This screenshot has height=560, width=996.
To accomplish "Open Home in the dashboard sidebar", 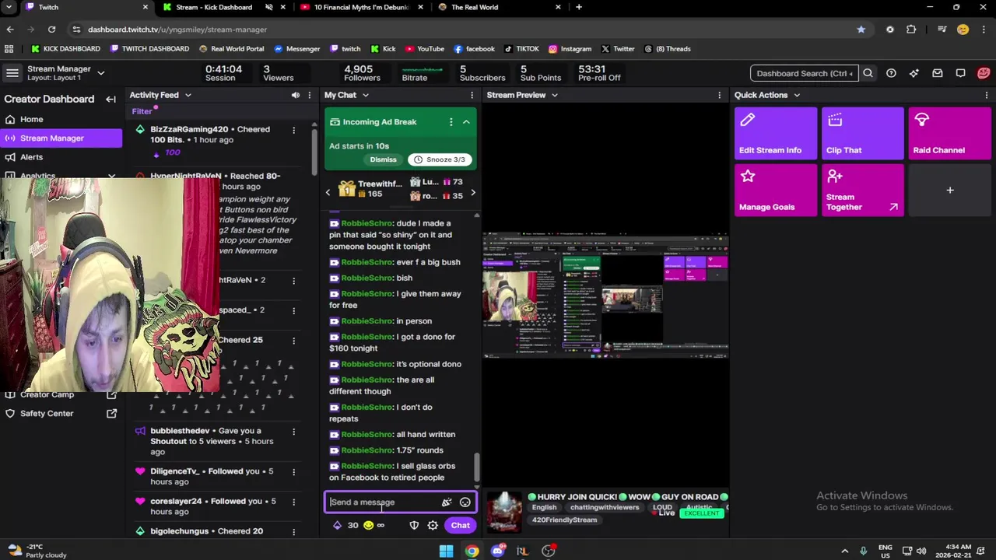I will point(31,119).
